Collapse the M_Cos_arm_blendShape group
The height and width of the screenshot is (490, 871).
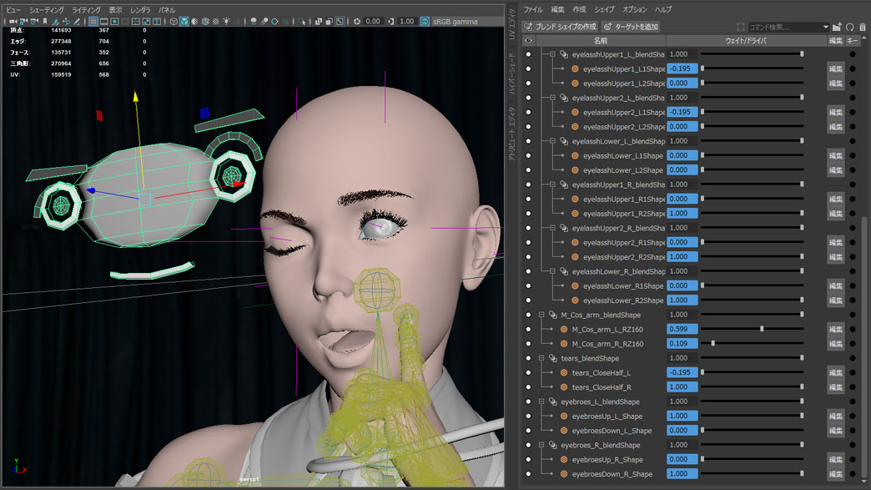[541, 315]
